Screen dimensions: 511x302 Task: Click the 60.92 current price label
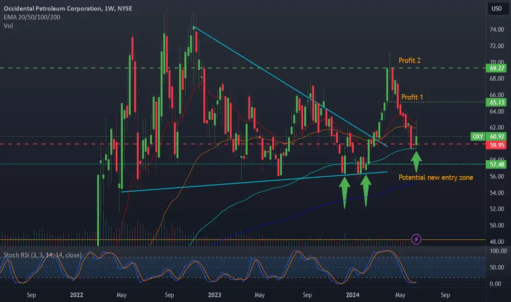496,137
